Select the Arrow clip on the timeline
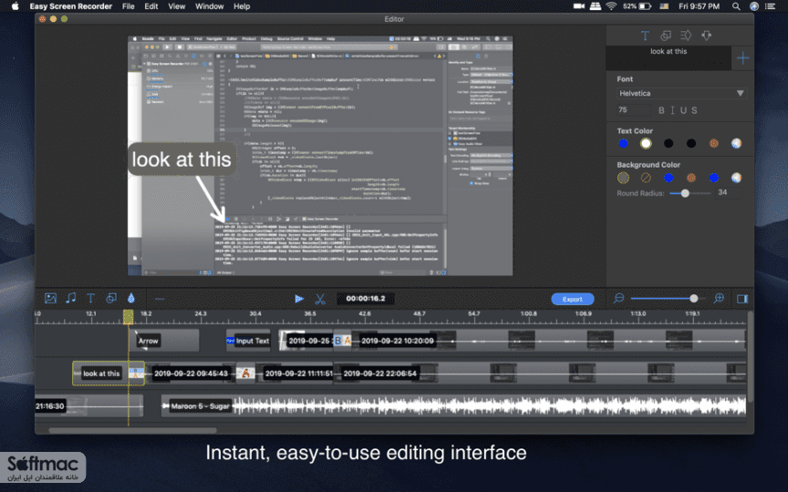The image size is (788, 492). coord(164,341)
